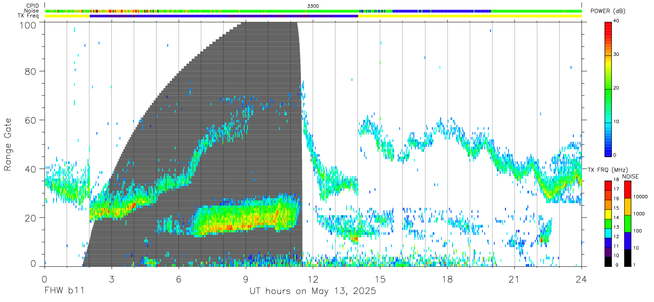This screenshot has height=302, width=654.
Task: Click the TX Freq indicator strip above the plot
Action: click(x=313, y=16)
